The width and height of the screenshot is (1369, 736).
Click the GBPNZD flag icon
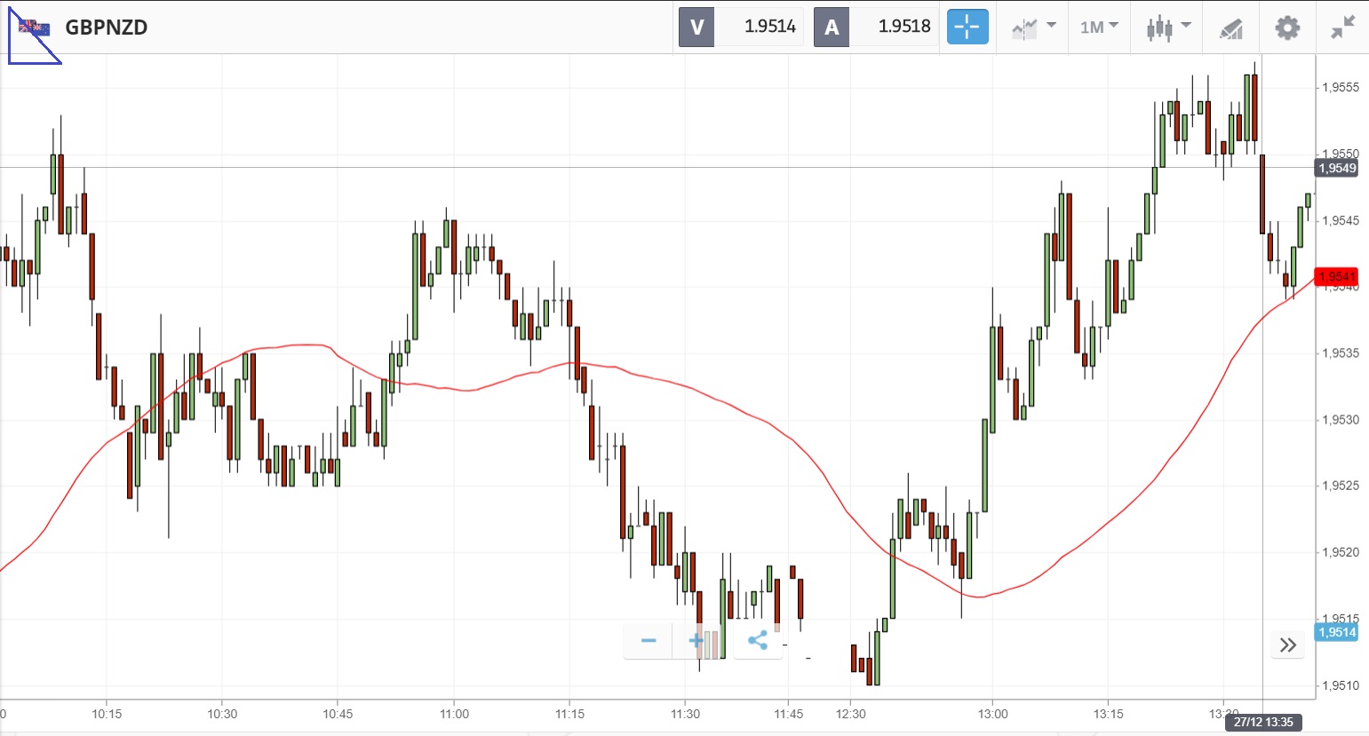tap(35, 28)
